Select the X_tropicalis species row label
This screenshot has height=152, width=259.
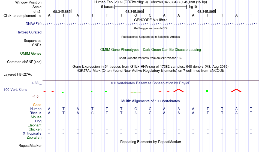(32, 134)
